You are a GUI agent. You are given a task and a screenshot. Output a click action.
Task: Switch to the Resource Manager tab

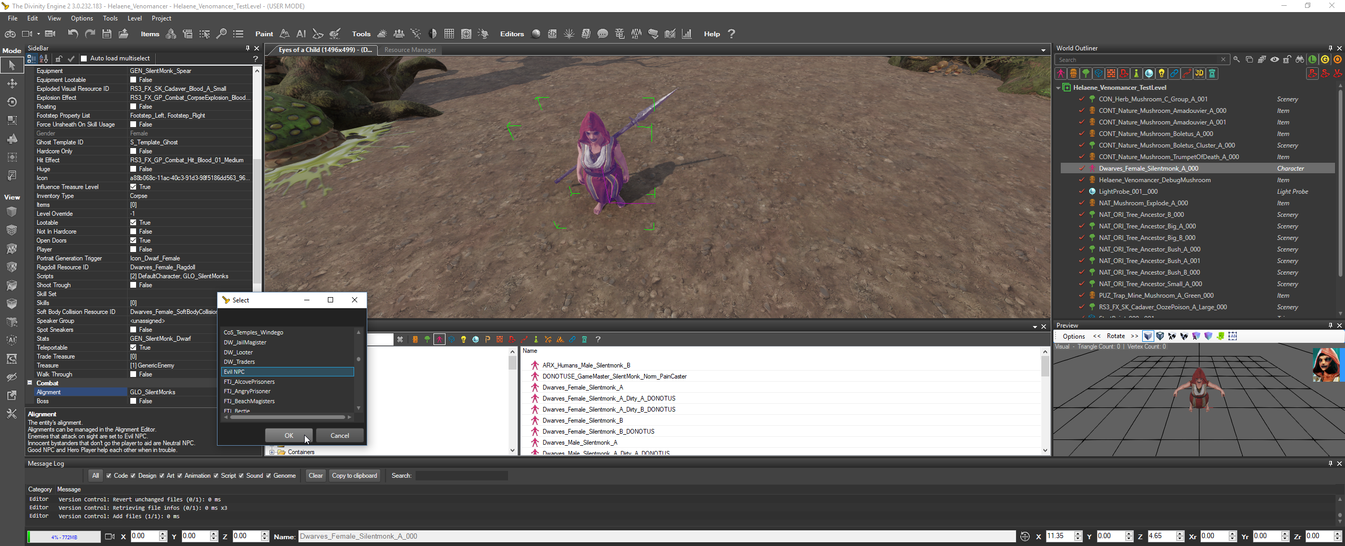(x=410, y=50)
